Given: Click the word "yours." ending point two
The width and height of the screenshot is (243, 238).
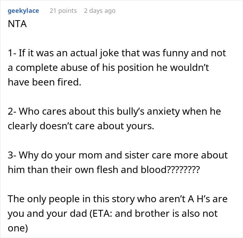Looking at the screenshot, I should [140, 126].
